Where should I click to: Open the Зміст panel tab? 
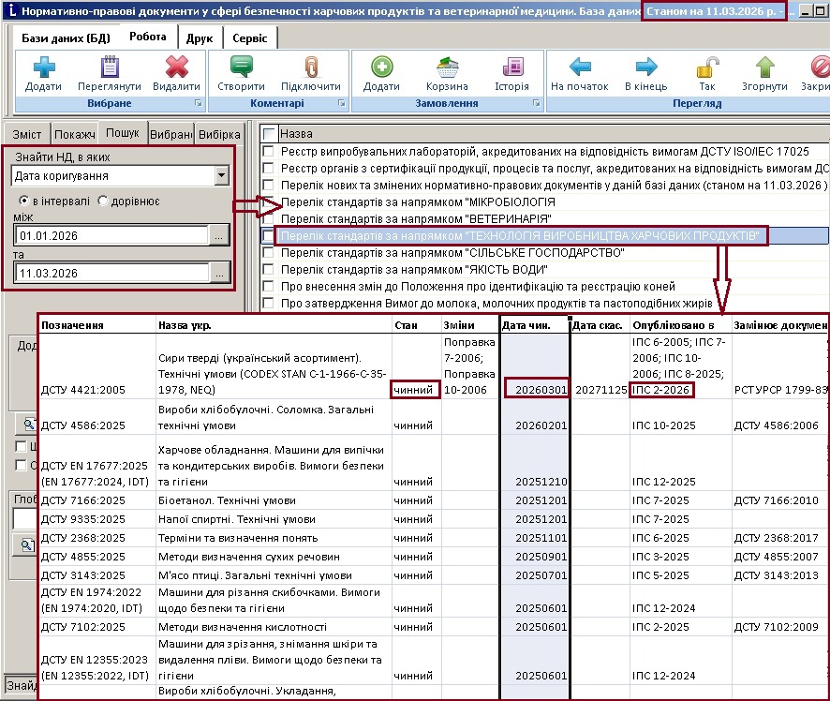(x=26, y=134)
